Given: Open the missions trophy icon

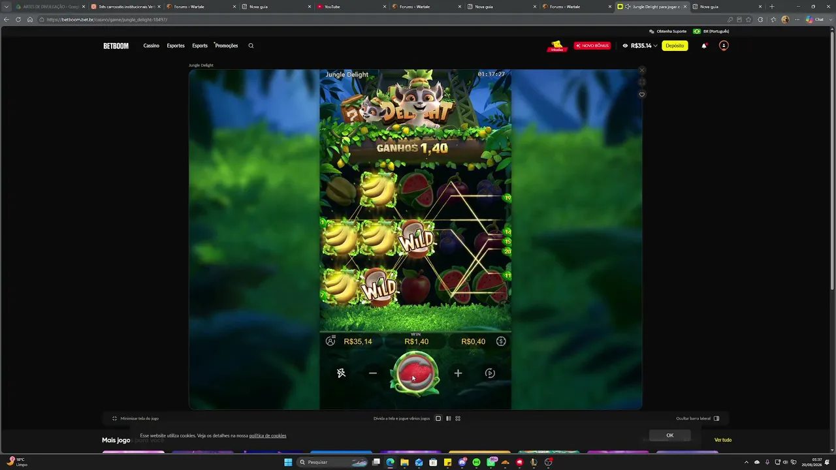Looking at the screenshot, I should [x=556, y=46].
